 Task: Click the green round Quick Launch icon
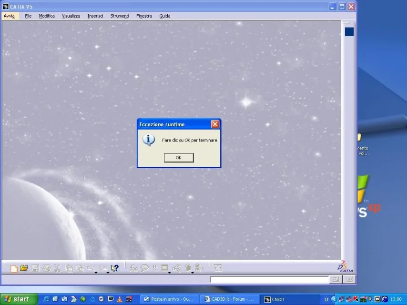(x=83, y=299)
